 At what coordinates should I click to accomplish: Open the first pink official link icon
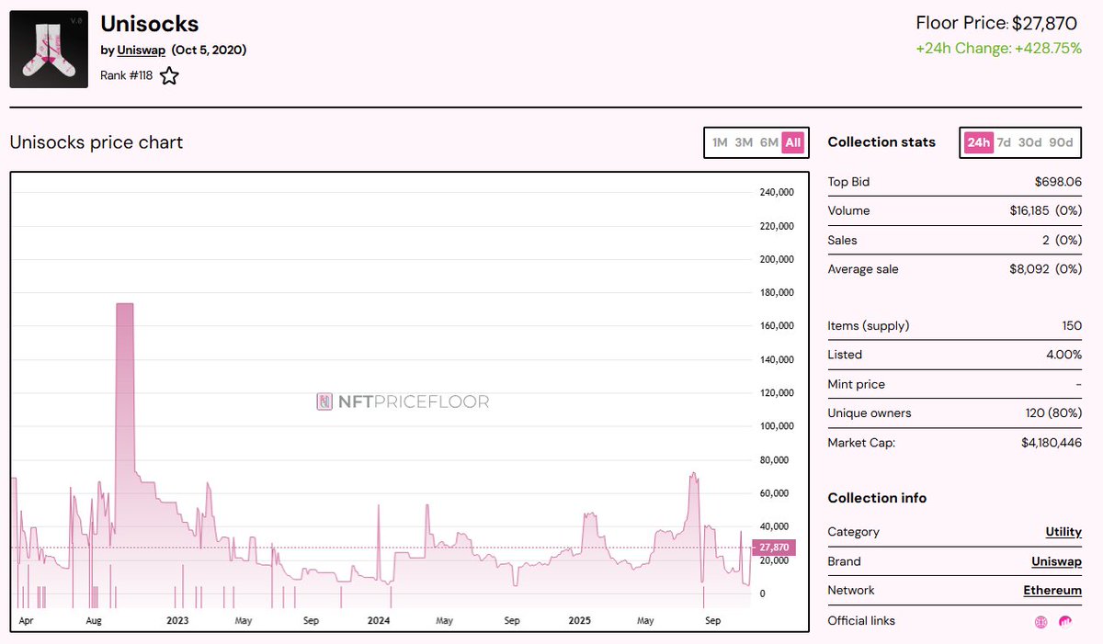tap(1040, 621)
